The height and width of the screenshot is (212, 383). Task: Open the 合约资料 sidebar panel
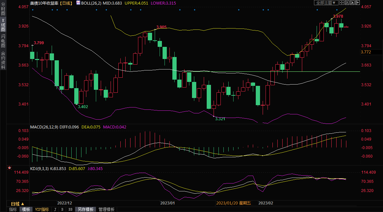pos(3,60)
